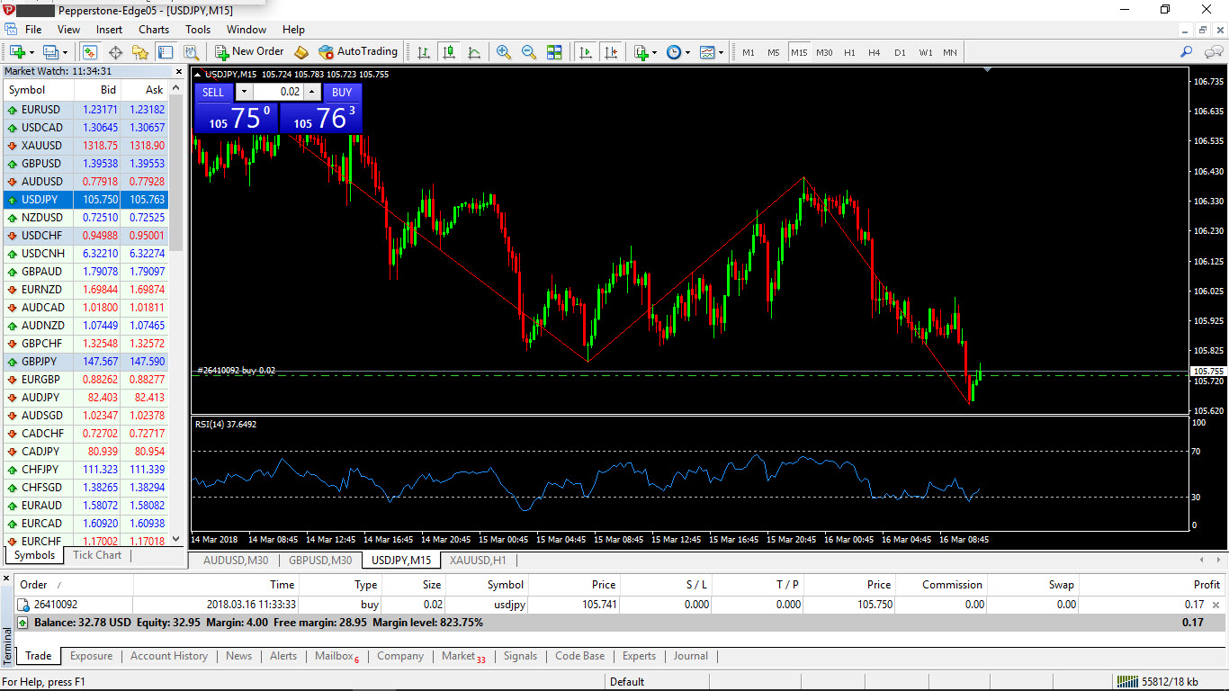Switch to GBPUSD,M30 chart tab
The image size is (1229, 691).
pyautogui.click(x=320, y=561)
